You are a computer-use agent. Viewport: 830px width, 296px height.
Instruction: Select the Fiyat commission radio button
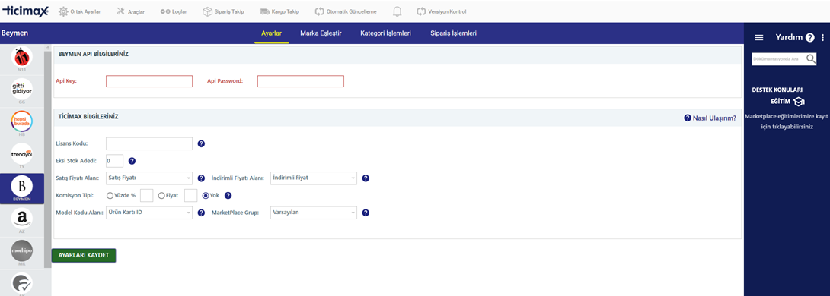pyautogui.click(x=161, y=195)
